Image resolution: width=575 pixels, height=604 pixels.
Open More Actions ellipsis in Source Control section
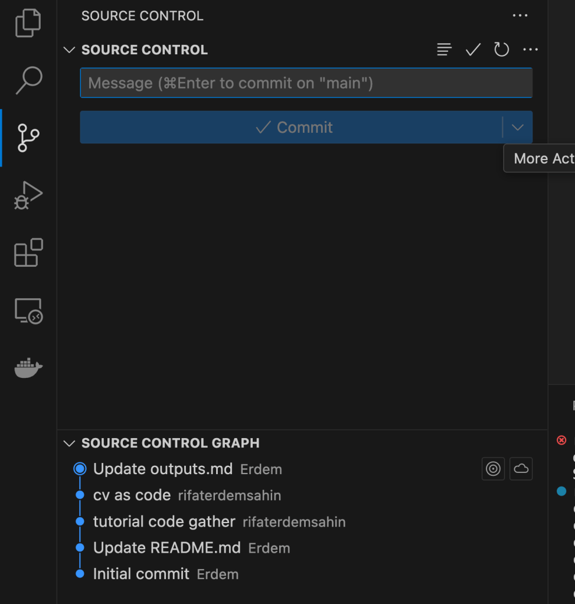point(530,50)
